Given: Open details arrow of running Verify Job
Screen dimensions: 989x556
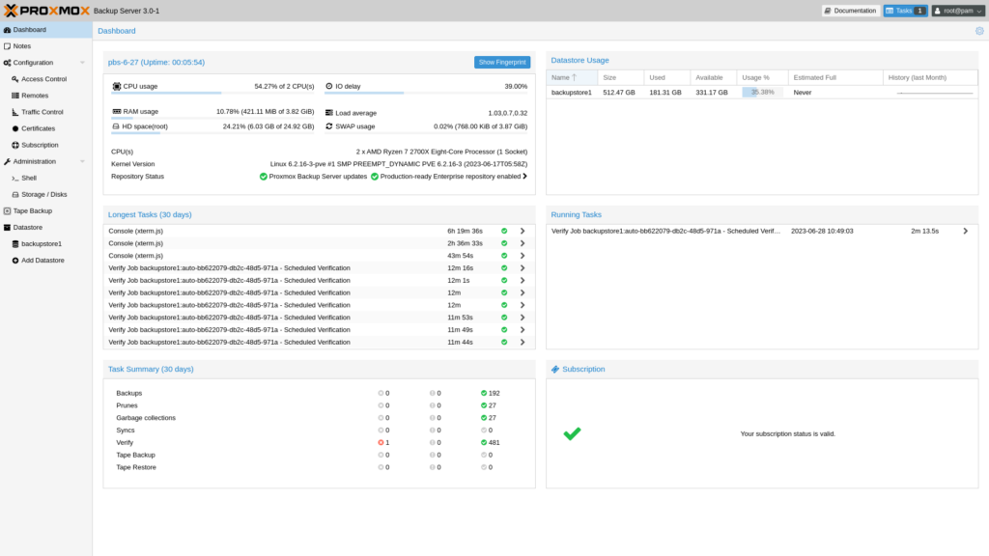Looking at the screenshot, I should [x=965, y=232].
